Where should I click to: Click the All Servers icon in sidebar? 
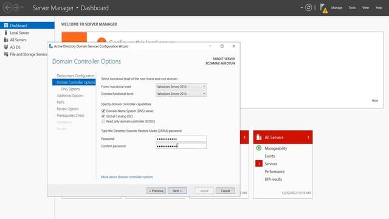(x=6, y=40)
